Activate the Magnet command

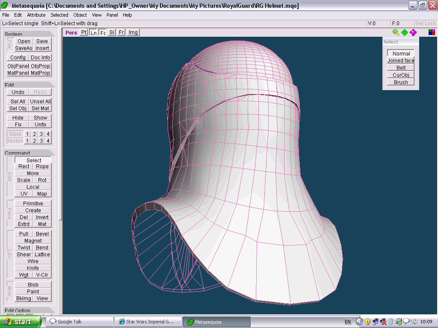(33, 241)
